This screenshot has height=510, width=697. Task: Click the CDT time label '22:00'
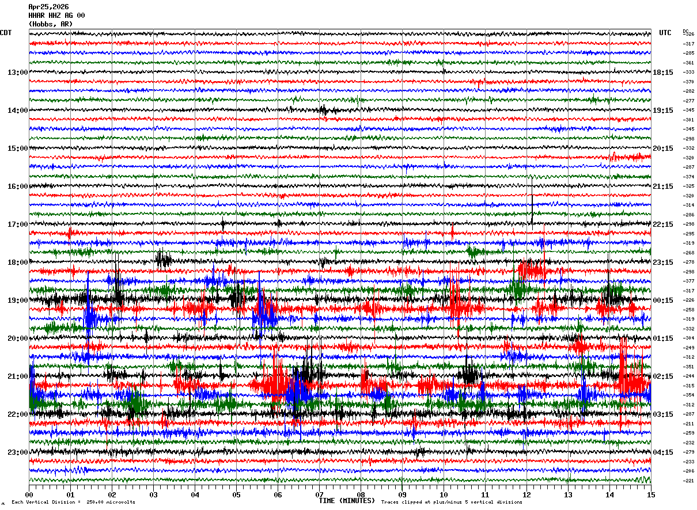click(x=18, y=414)
